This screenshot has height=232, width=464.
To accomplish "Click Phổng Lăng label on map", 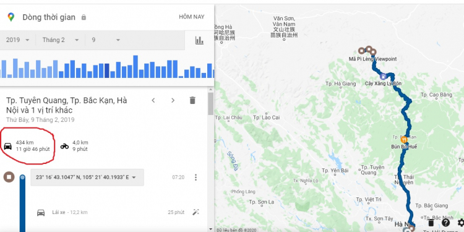I will click(243, 192).
